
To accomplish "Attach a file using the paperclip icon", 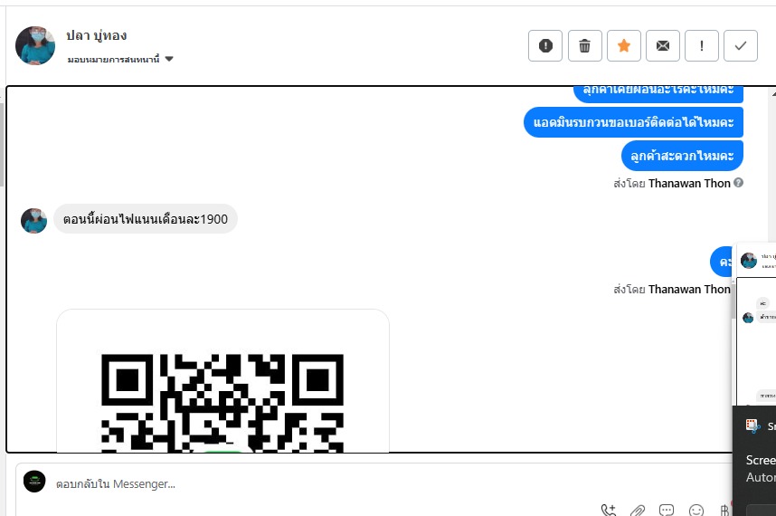I will tap(638, 510).
